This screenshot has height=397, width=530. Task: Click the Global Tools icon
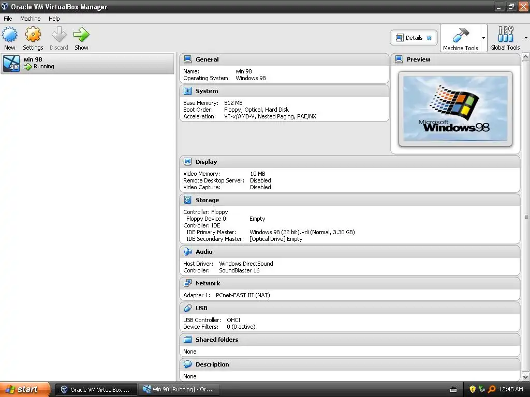coord(505,35)
